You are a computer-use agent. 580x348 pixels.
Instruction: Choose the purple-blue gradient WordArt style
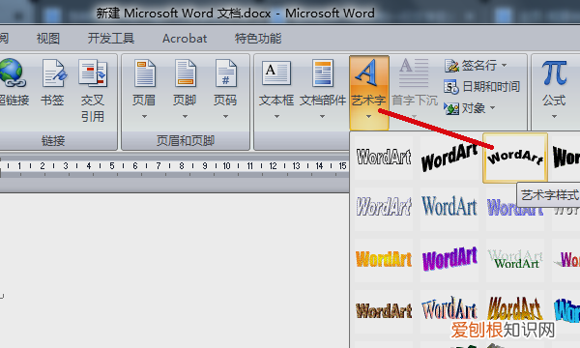[515, 209]
